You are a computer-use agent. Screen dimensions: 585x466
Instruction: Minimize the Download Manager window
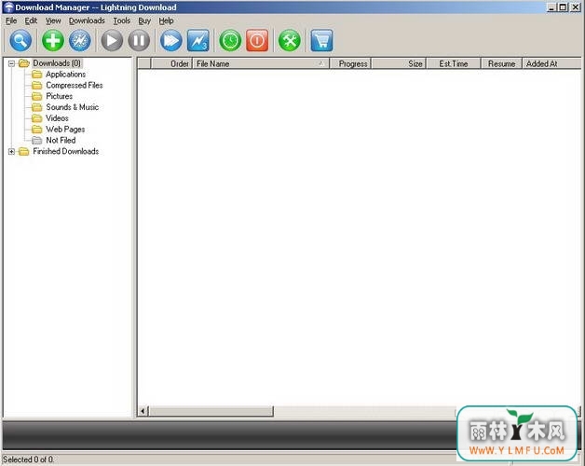551,7
